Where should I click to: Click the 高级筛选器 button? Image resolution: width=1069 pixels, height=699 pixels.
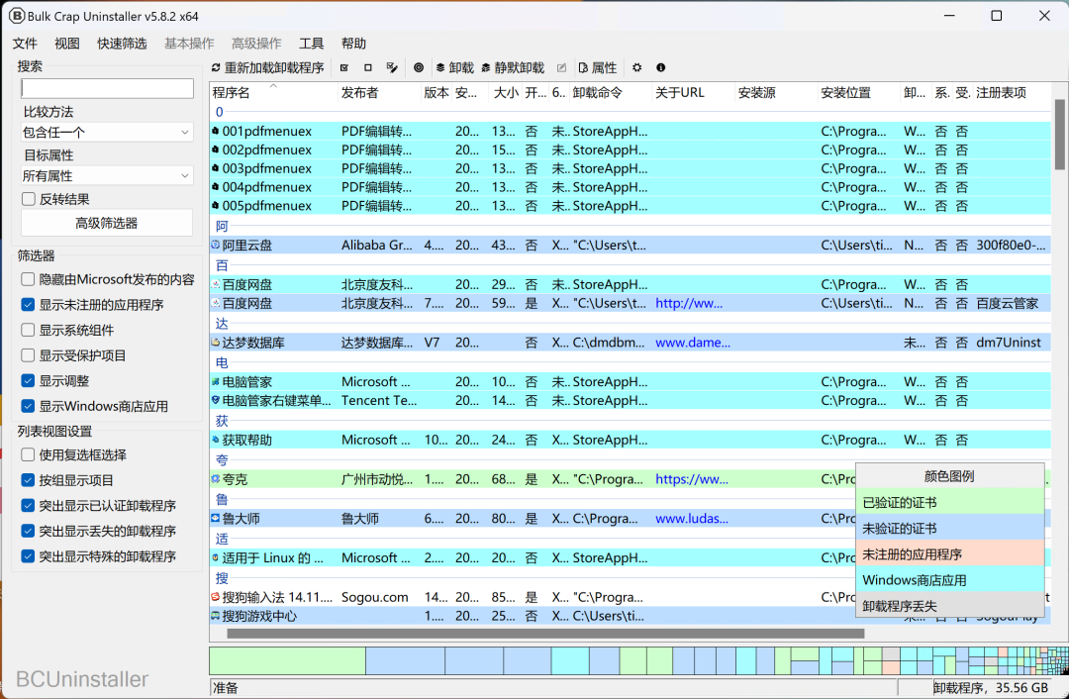click(x=106, y=222)
